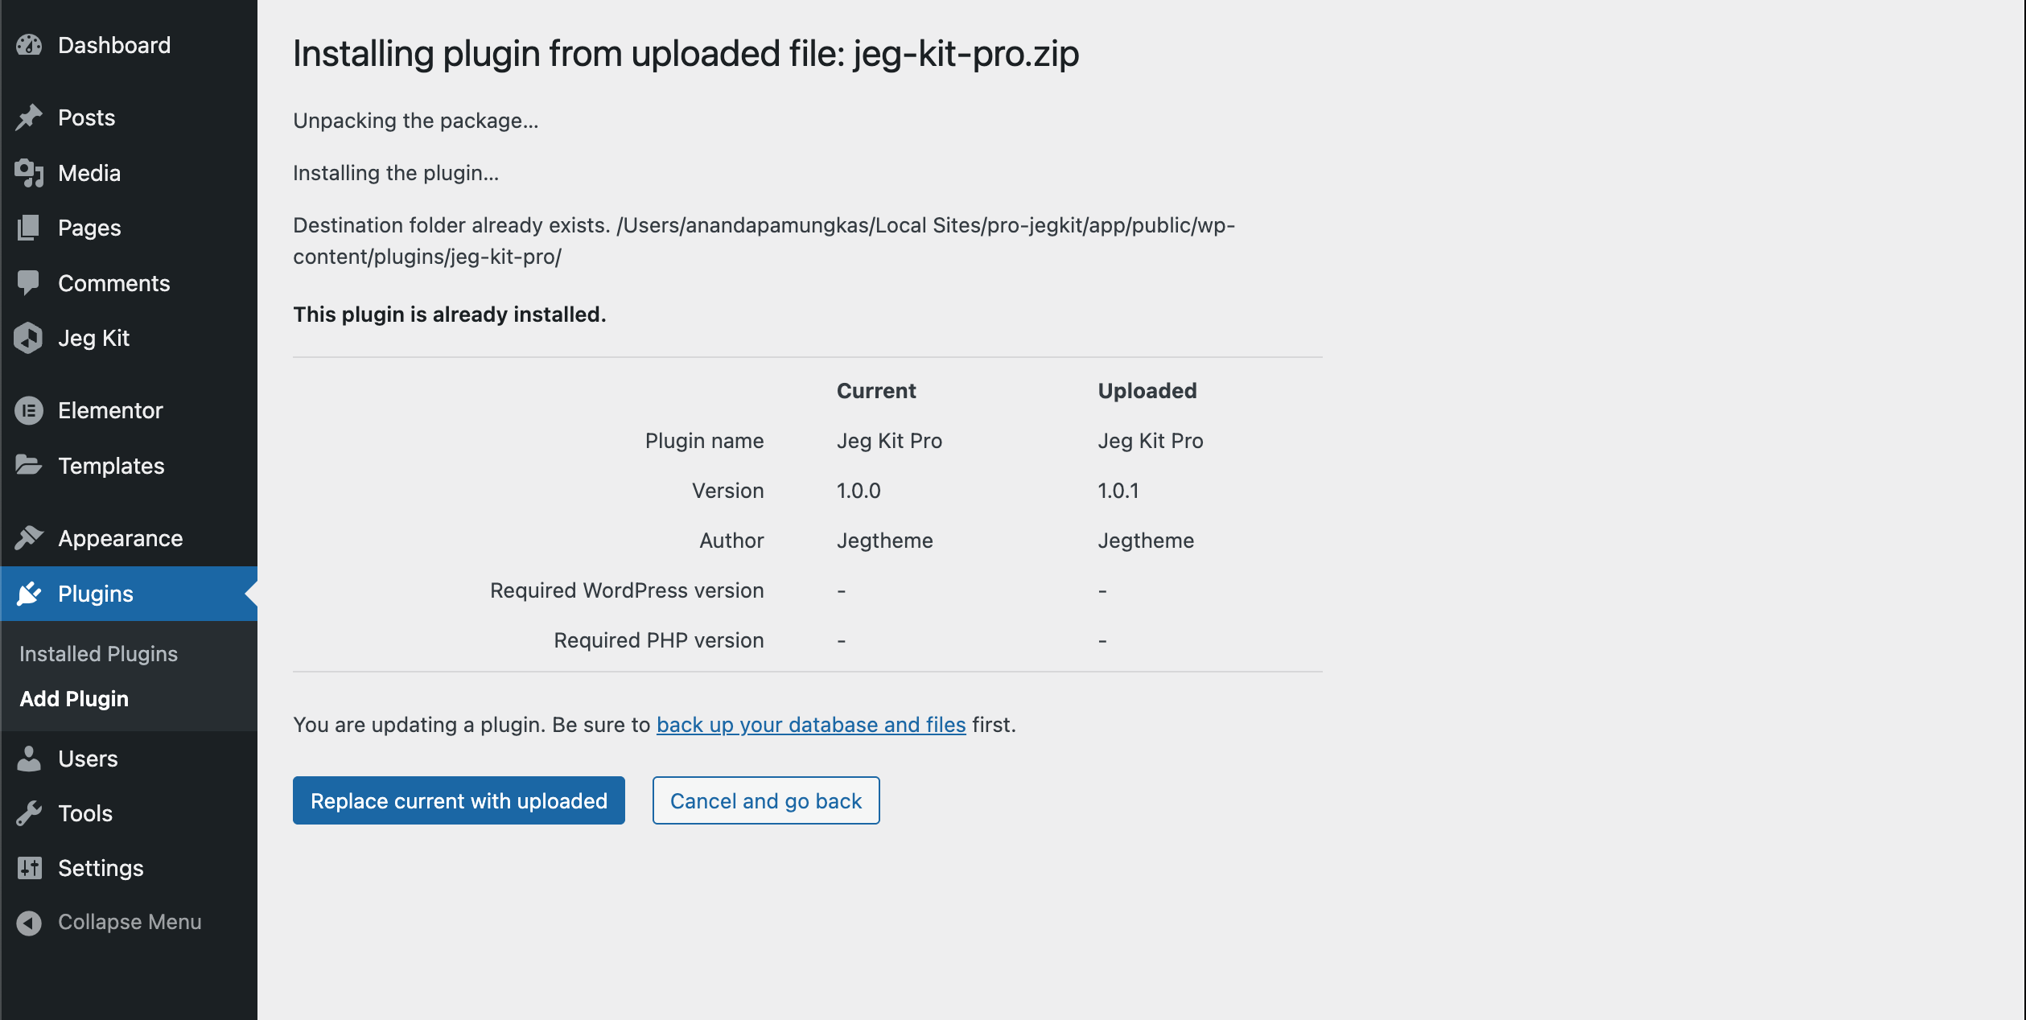Click the Pages sidebar icon
Viewport: 2026px width, 1020px height.
(x=29, y=228)
